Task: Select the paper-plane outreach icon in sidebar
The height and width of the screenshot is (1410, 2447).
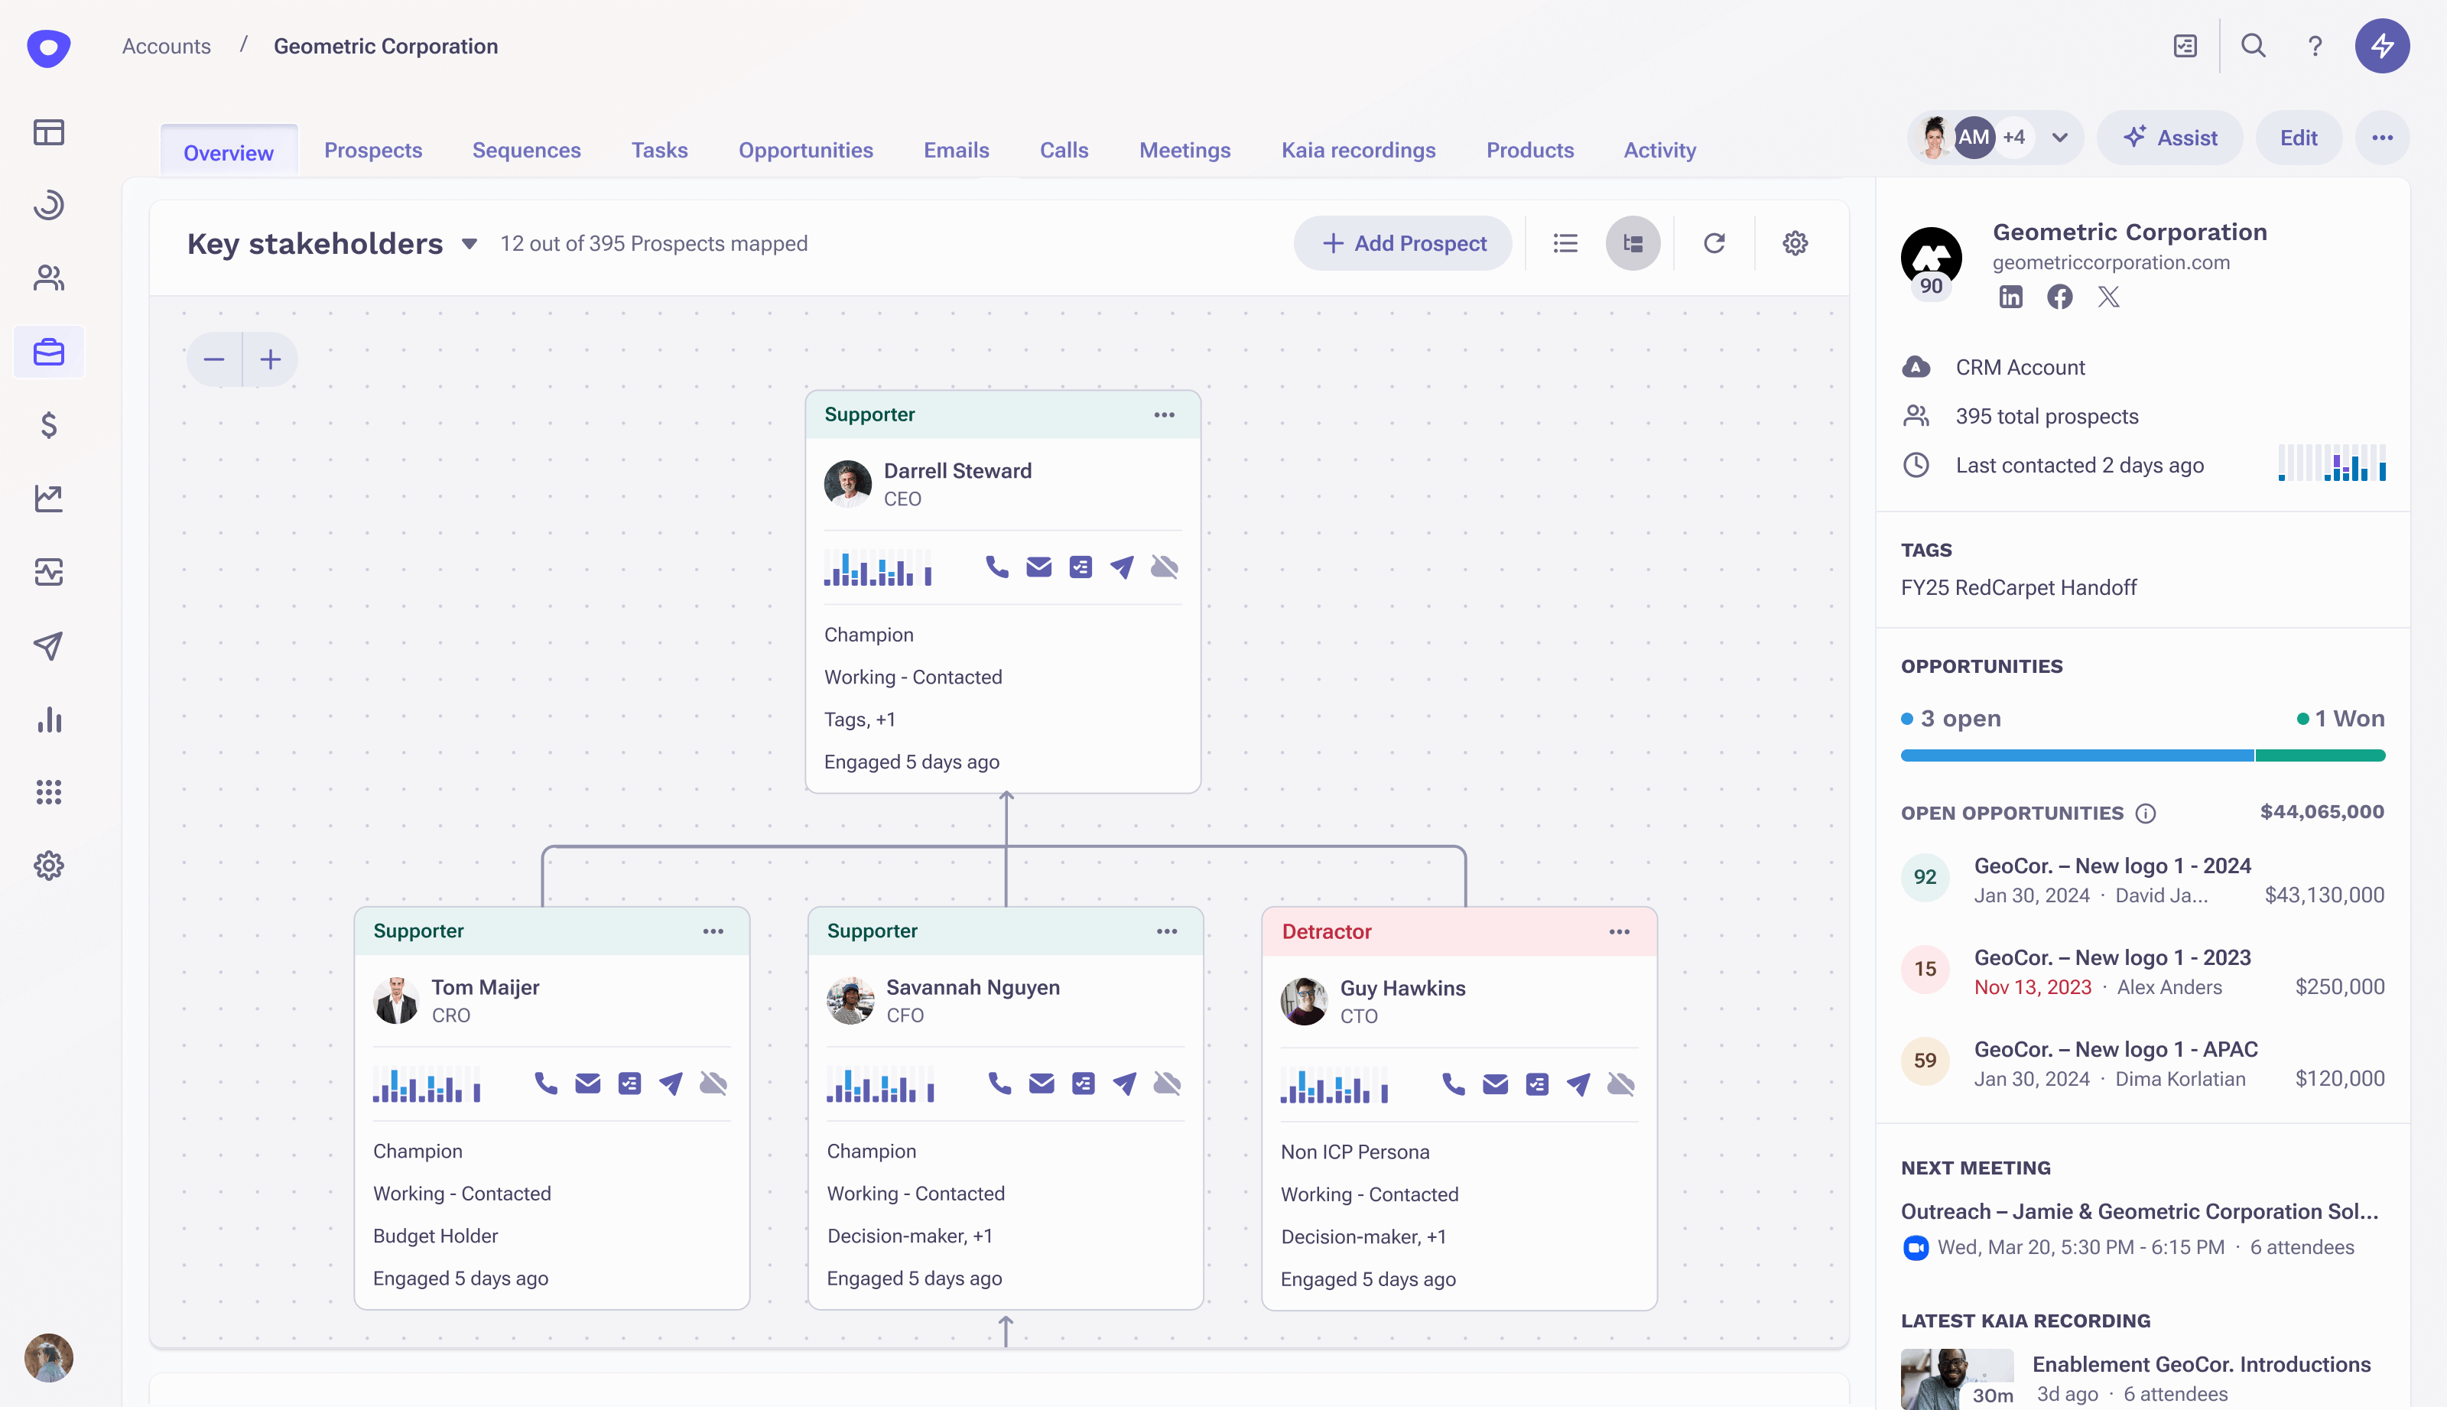Action: [48, 646]
